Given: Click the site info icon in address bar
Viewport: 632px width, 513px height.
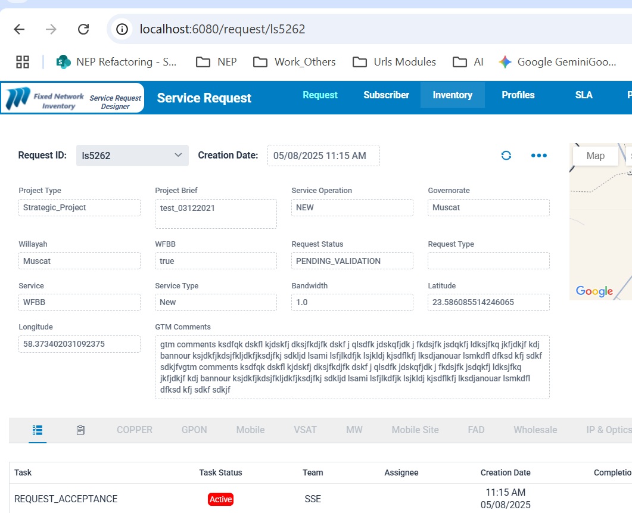Looking at the screenshot, I should 123,29.
